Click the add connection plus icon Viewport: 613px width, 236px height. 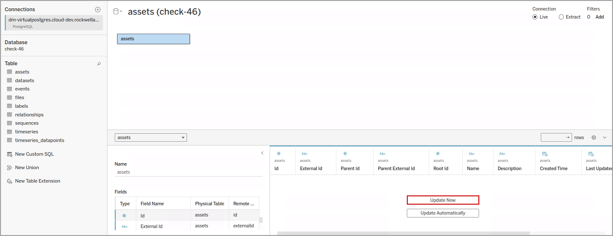[x=98, y=10]
